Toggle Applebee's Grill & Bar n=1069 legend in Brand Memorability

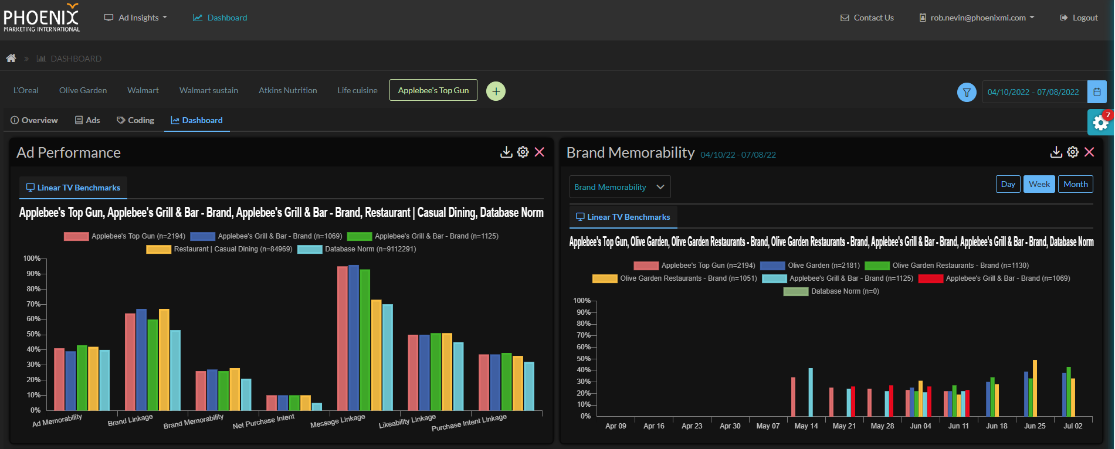point(994,278)
